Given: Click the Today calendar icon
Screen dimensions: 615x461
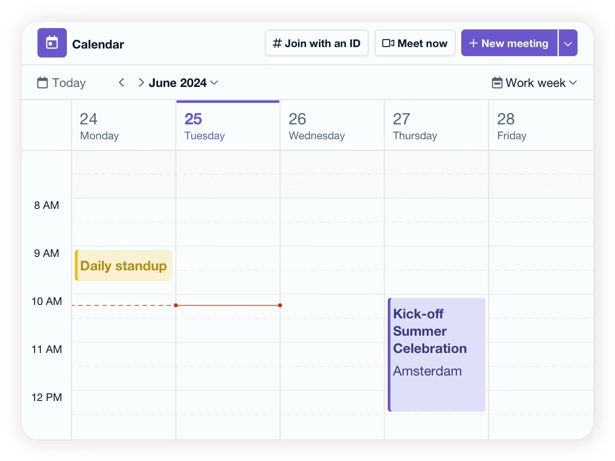Looking at the screenshot, I should [x=43, y=83].
